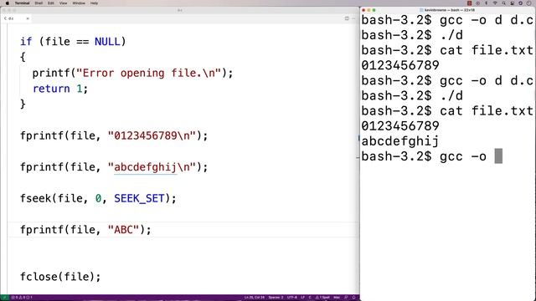Screen dimensions: 536x301
Task: Click abcdefghij output in terminal
Action: [400, 141]
